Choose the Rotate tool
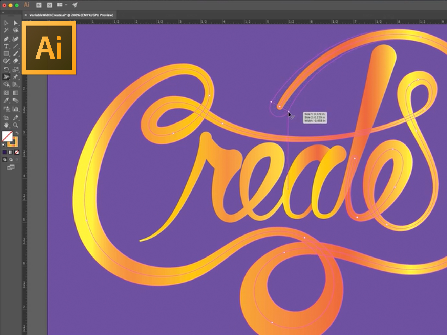The width and height of the screenshot is (447, 335). (x=6, y=69)
